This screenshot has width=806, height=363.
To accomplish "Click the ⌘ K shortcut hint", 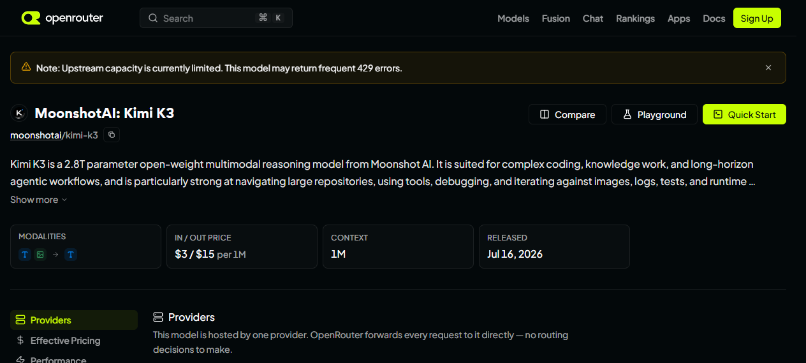I will point(270,18).
